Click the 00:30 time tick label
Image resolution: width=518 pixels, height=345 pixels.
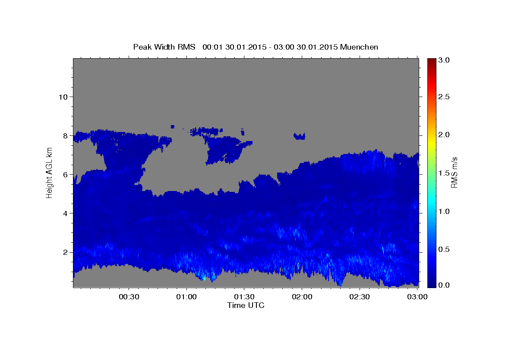pos(129,297)
